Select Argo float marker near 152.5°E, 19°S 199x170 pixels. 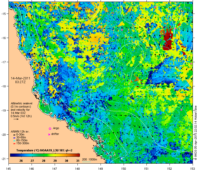point(181,110)
